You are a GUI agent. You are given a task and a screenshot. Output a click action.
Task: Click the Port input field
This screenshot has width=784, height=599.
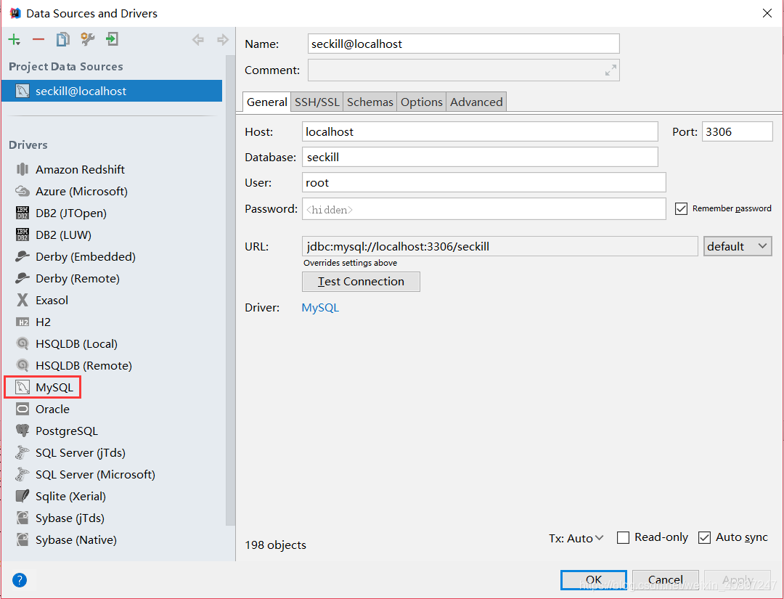click(737, 131)
